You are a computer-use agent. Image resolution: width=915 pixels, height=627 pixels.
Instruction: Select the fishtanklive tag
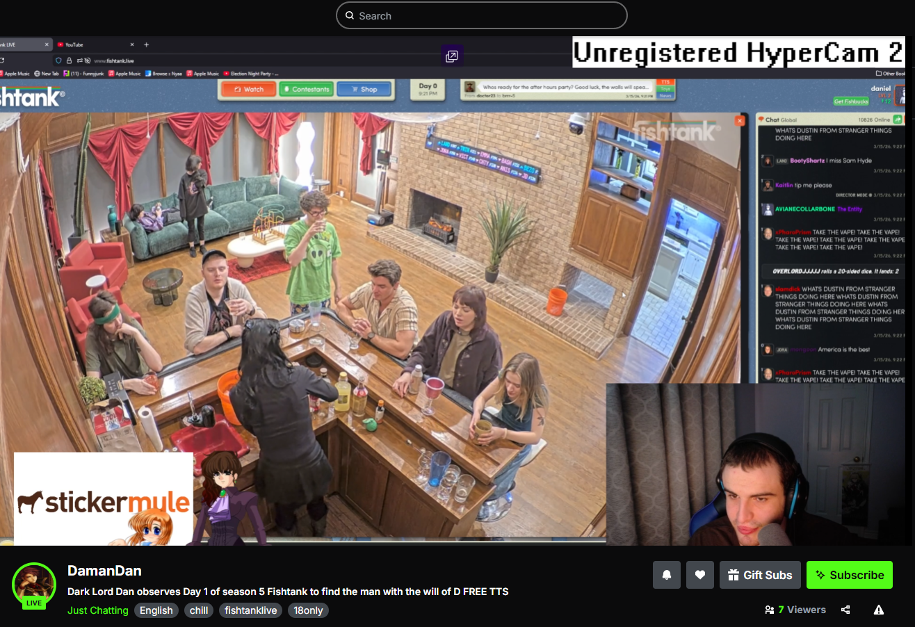point(251,610)
